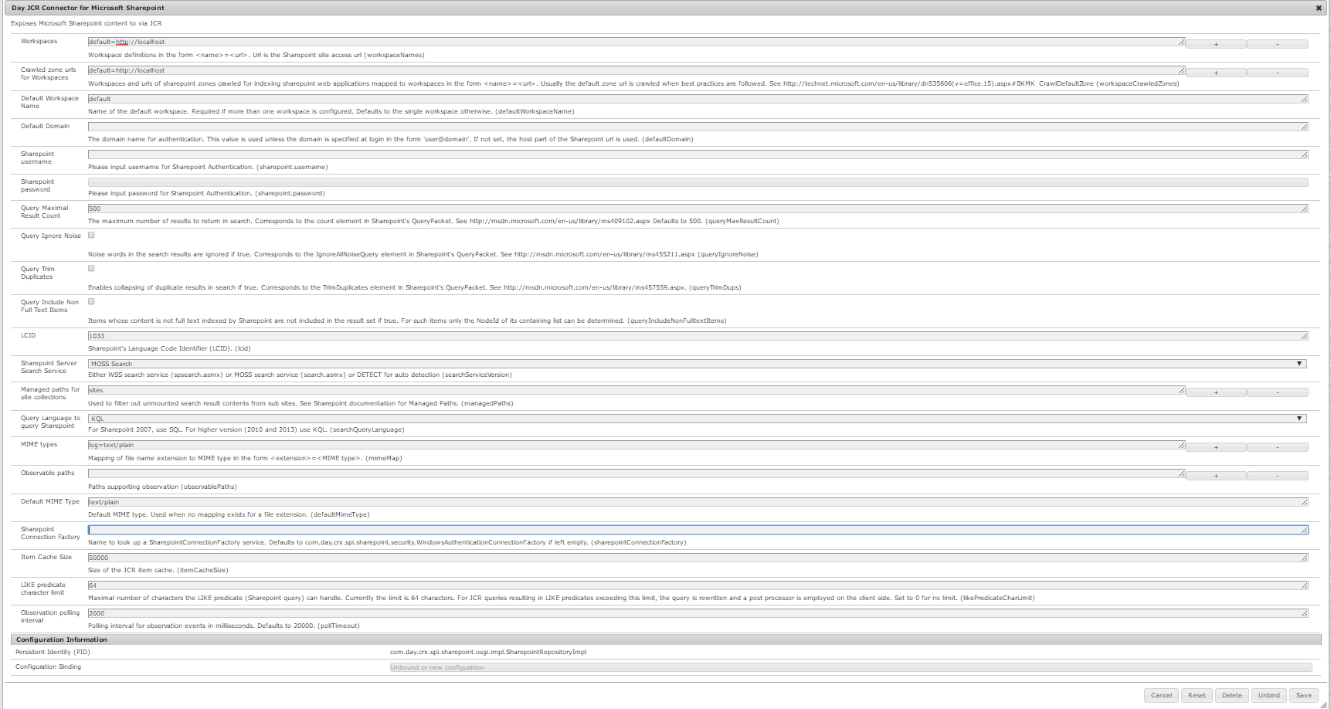Remove the Workspaces entry with minus button

[x=1278, y=44]
